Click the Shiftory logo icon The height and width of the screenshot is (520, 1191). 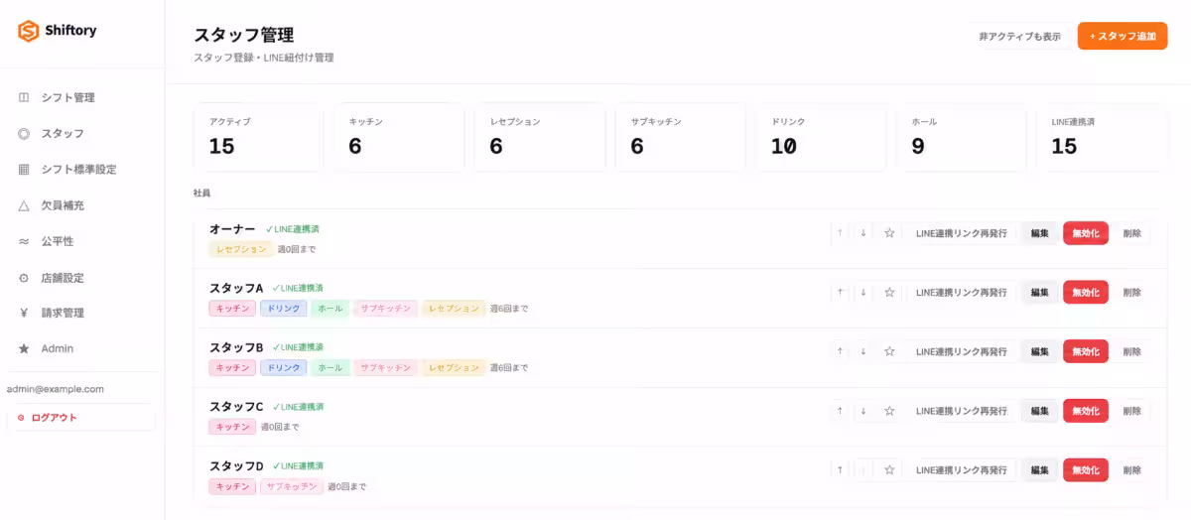point(28,31)
